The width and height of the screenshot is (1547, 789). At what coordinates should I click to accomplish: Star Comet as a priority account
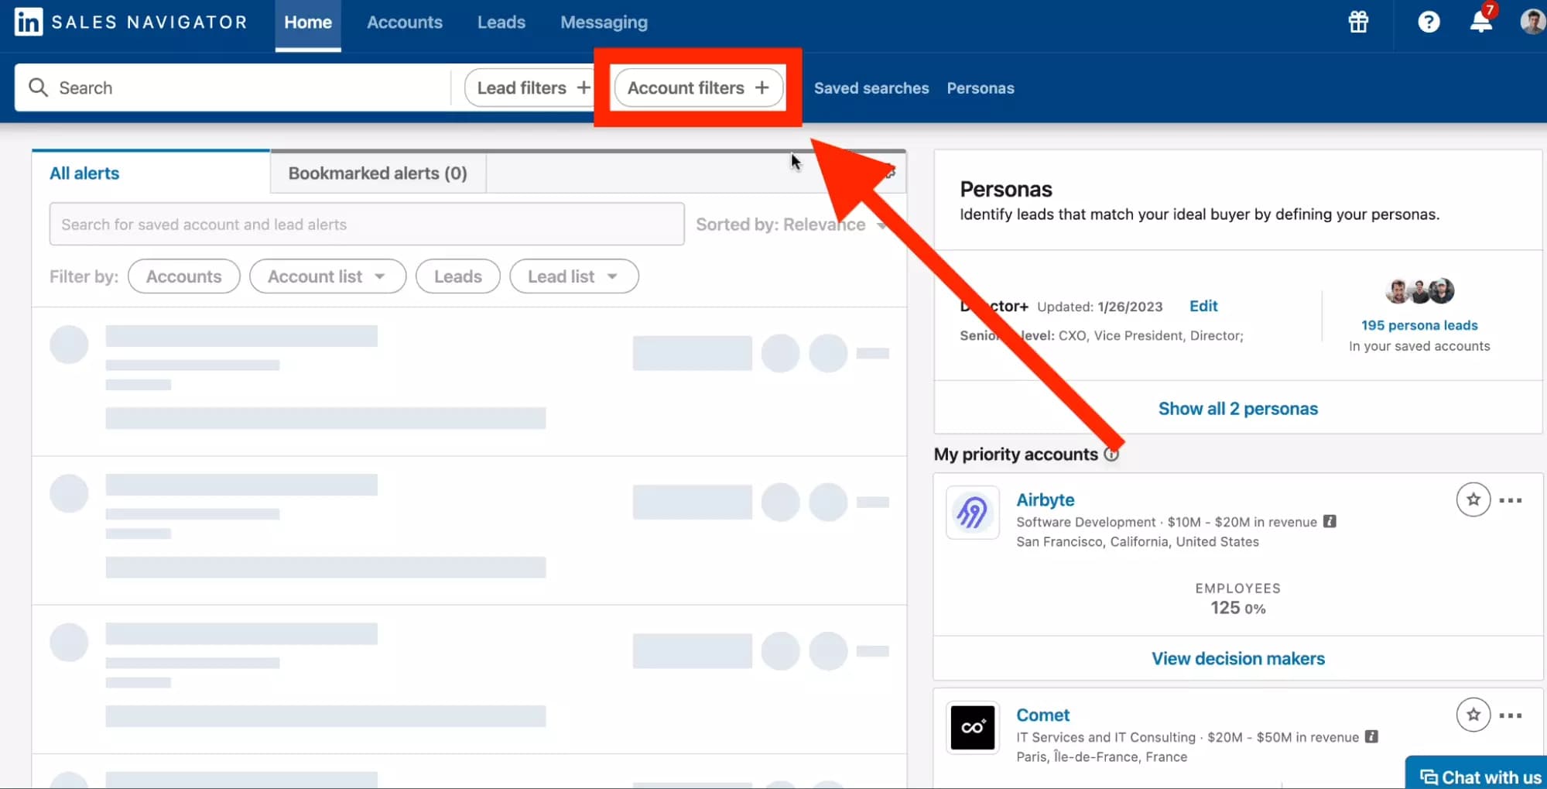(x=1473, y=715)
